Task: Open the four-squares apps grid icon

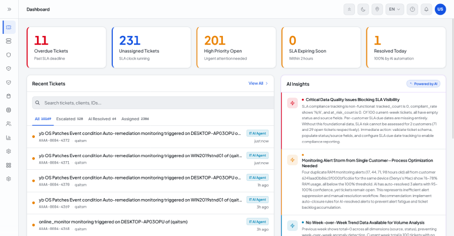Action: (x=9, y=165)
